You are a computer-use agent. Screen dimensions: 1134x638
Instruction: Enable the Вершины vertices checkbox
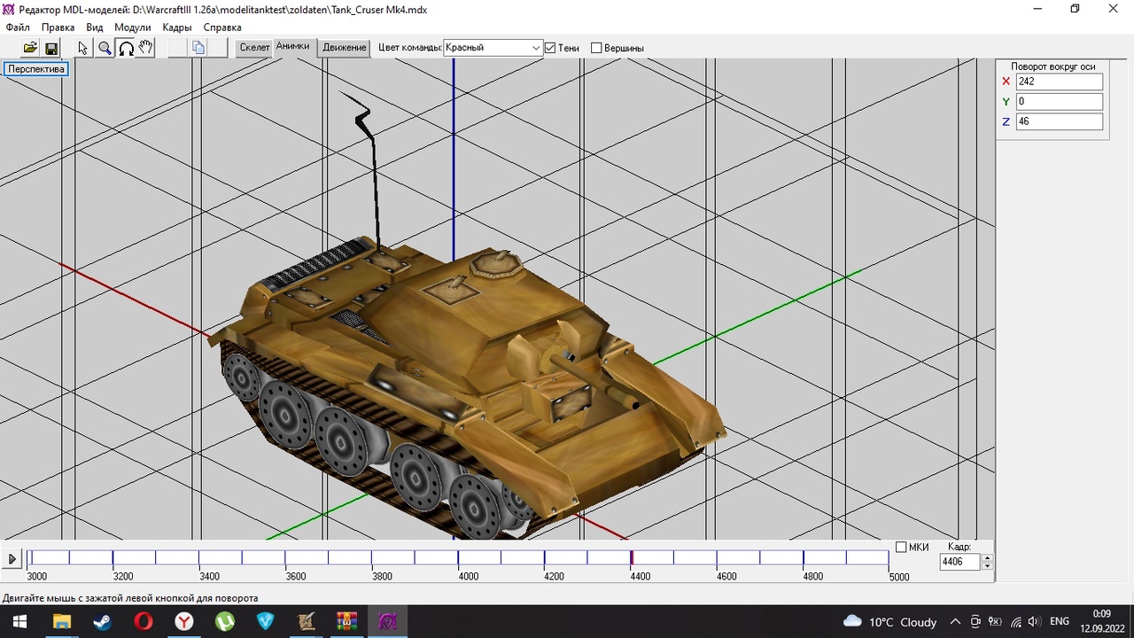click(x=596, y=48)
